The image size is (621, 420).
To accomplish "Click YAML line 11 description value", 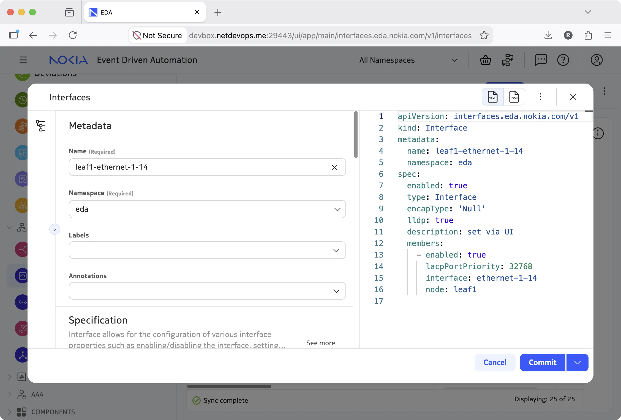I will pos(490,232).
